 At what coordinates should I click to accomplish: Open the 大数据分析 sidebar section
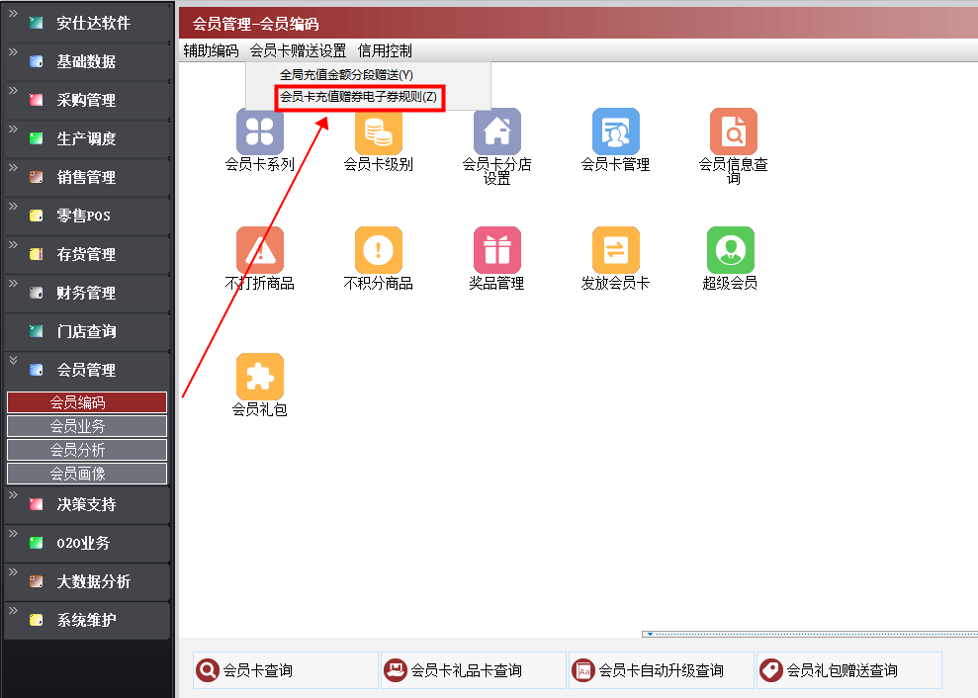click(x=87, y=582)
